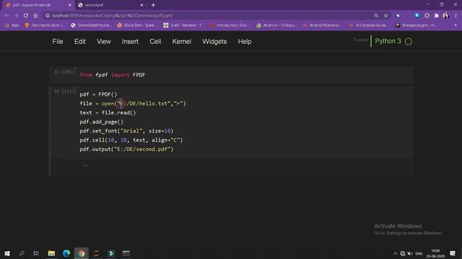Open the Chrome three-dot menu
This screenshot has width=462, height=259.
456,15
